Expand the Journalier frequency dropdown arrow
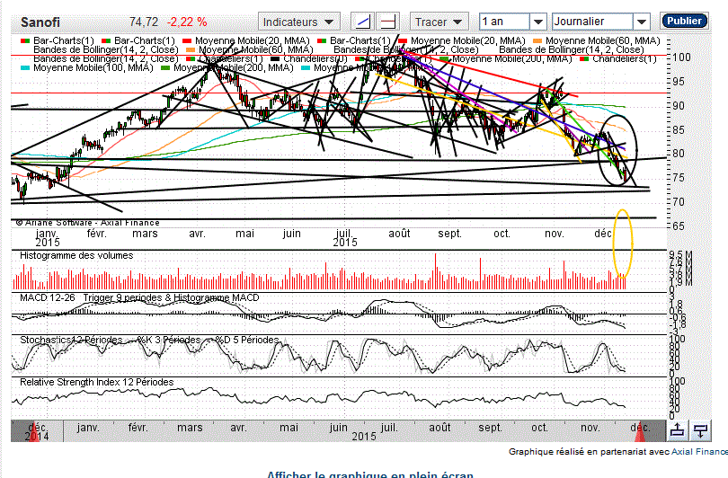This screenshot has height=478, width=728. 641,22
